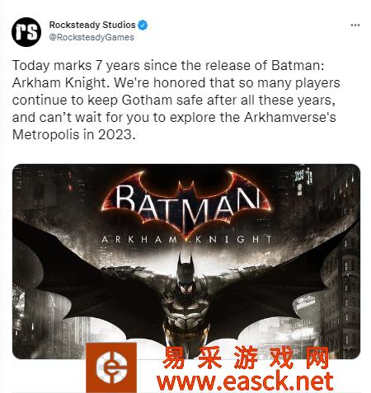Open the Batman Arkham Knight tweet image

(186, 261)
